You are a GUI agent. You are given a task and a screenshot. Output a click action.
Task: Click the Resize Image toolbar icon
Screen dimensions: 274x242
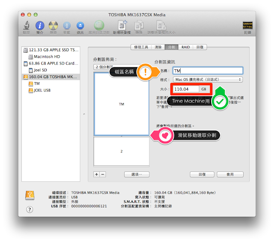pyautogui.click(x=161, y=26)
